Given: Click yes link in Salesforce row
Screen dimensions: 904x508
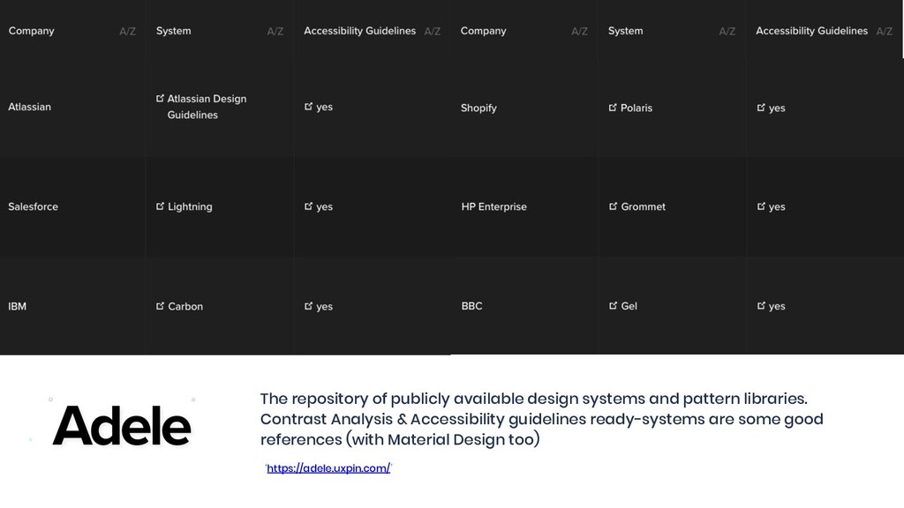Looking at the screenshot, I should pos(324,206).
